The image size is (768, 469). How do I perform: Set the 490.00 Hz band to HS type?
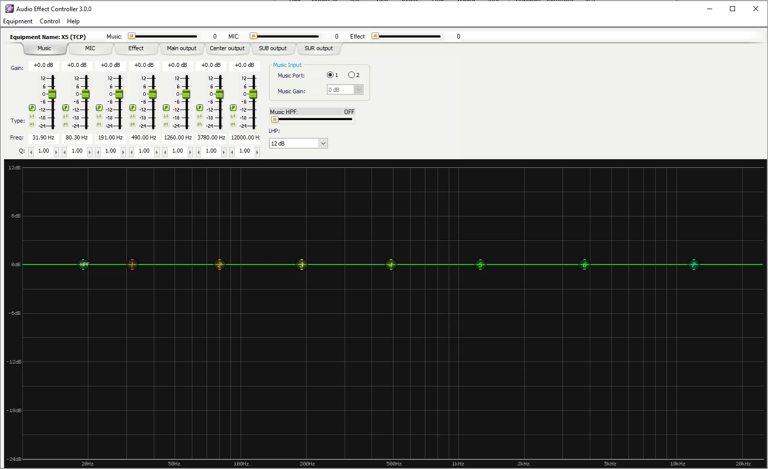[x=132, y=124]
